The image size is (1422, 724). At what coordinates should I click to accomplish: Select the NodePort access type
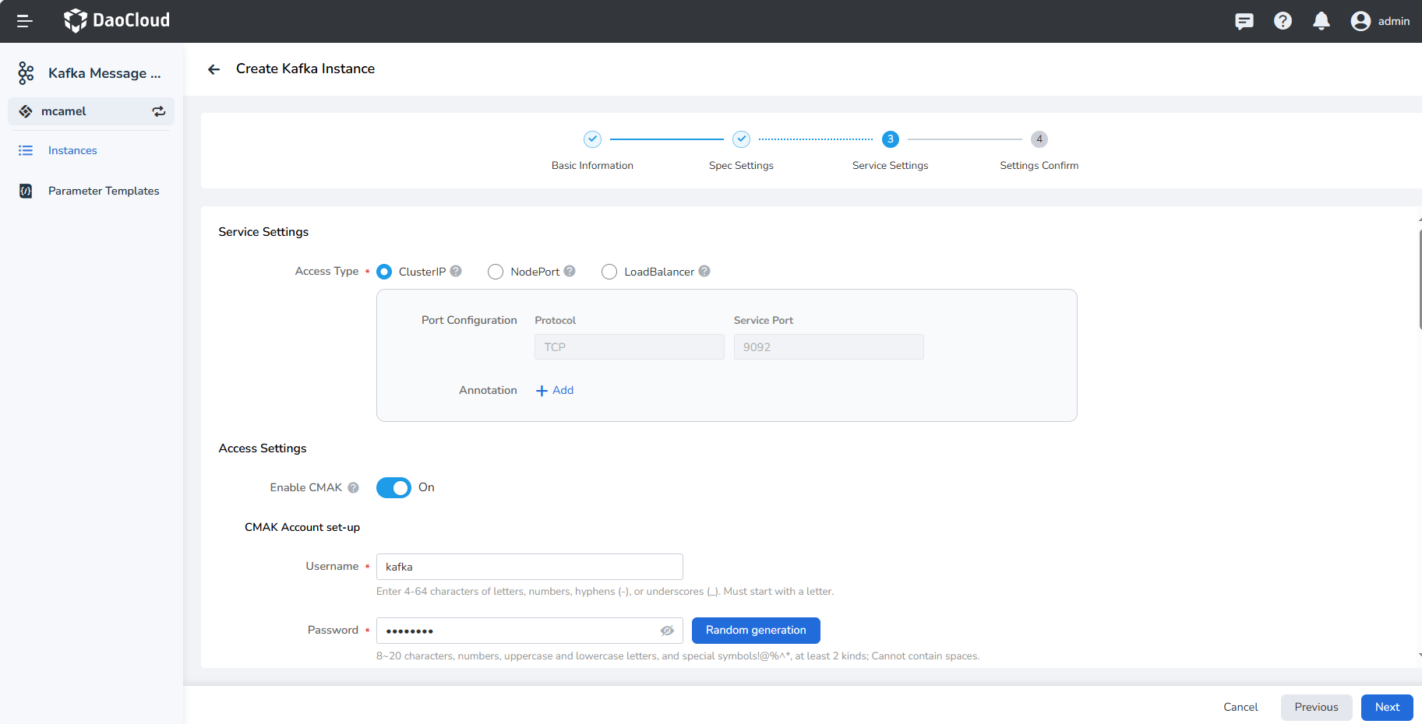[496, 272]
